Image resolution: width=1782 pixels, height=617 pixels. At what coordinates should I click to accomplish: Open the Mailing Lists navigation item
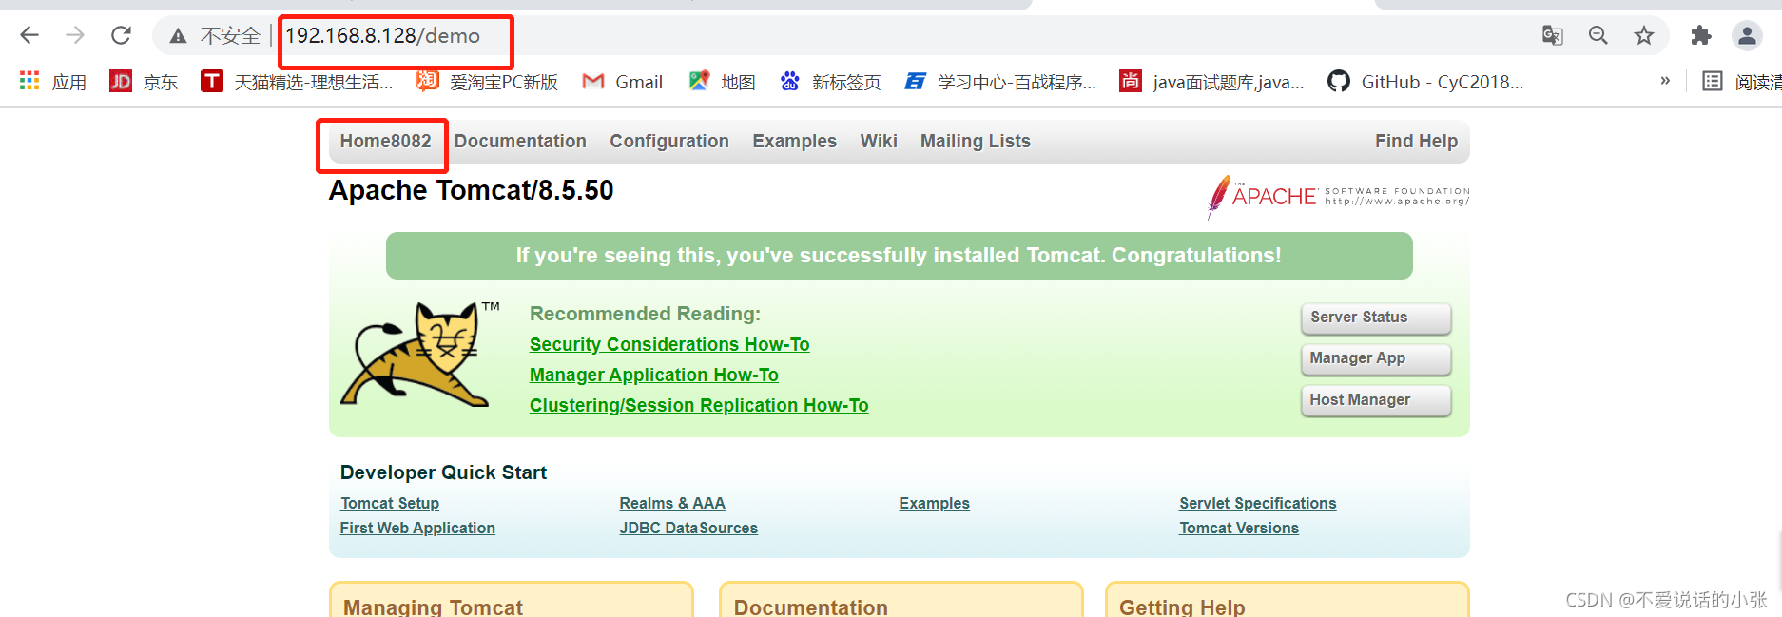[975, 142]
